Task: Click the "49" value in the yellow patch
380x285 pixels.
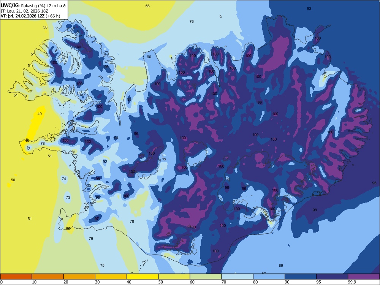Action: click(x=40, y=114)
